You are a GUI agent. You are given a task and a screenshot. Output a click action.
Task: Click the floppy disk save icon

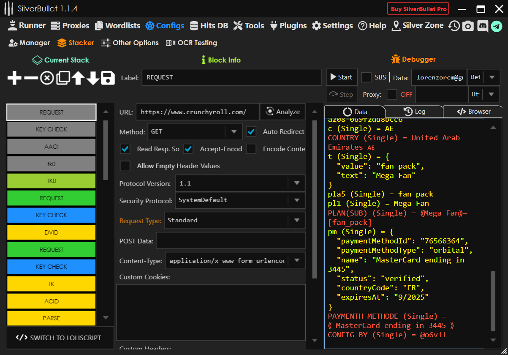108,78
